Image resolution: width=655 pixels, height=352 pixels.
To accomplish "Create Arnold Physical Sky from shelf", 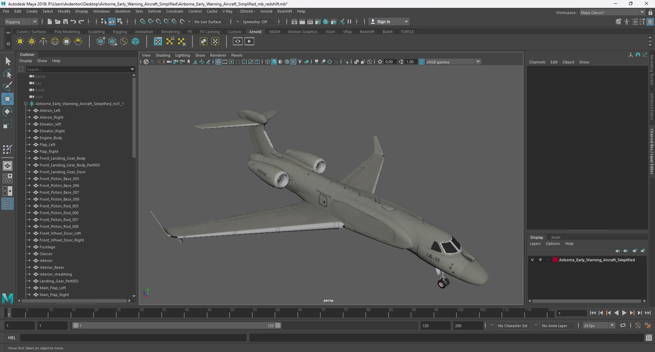I will (x=78, y=42).
